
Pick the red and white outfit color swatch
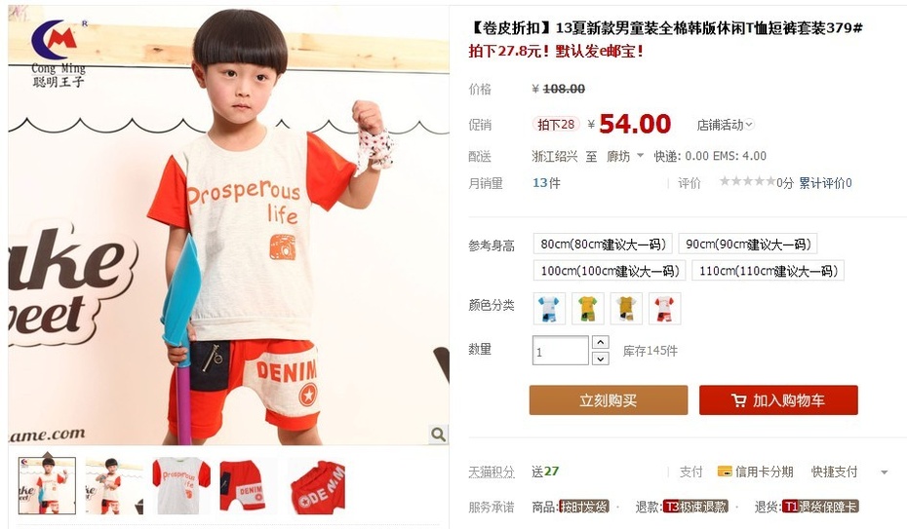[664, 309]
